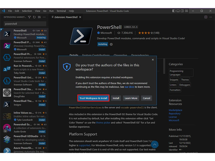215x161 pixels.
Task: Open the Repository resource link
Action: click(174, 114)
